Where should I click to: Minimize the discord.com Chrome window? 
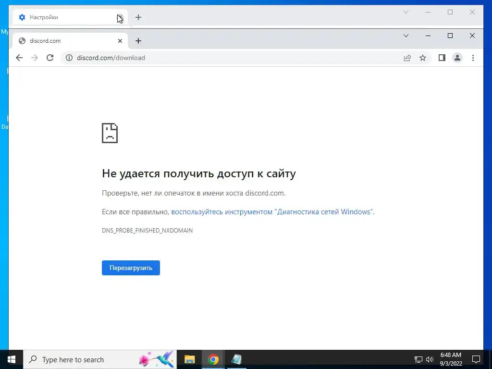point(428,36)
